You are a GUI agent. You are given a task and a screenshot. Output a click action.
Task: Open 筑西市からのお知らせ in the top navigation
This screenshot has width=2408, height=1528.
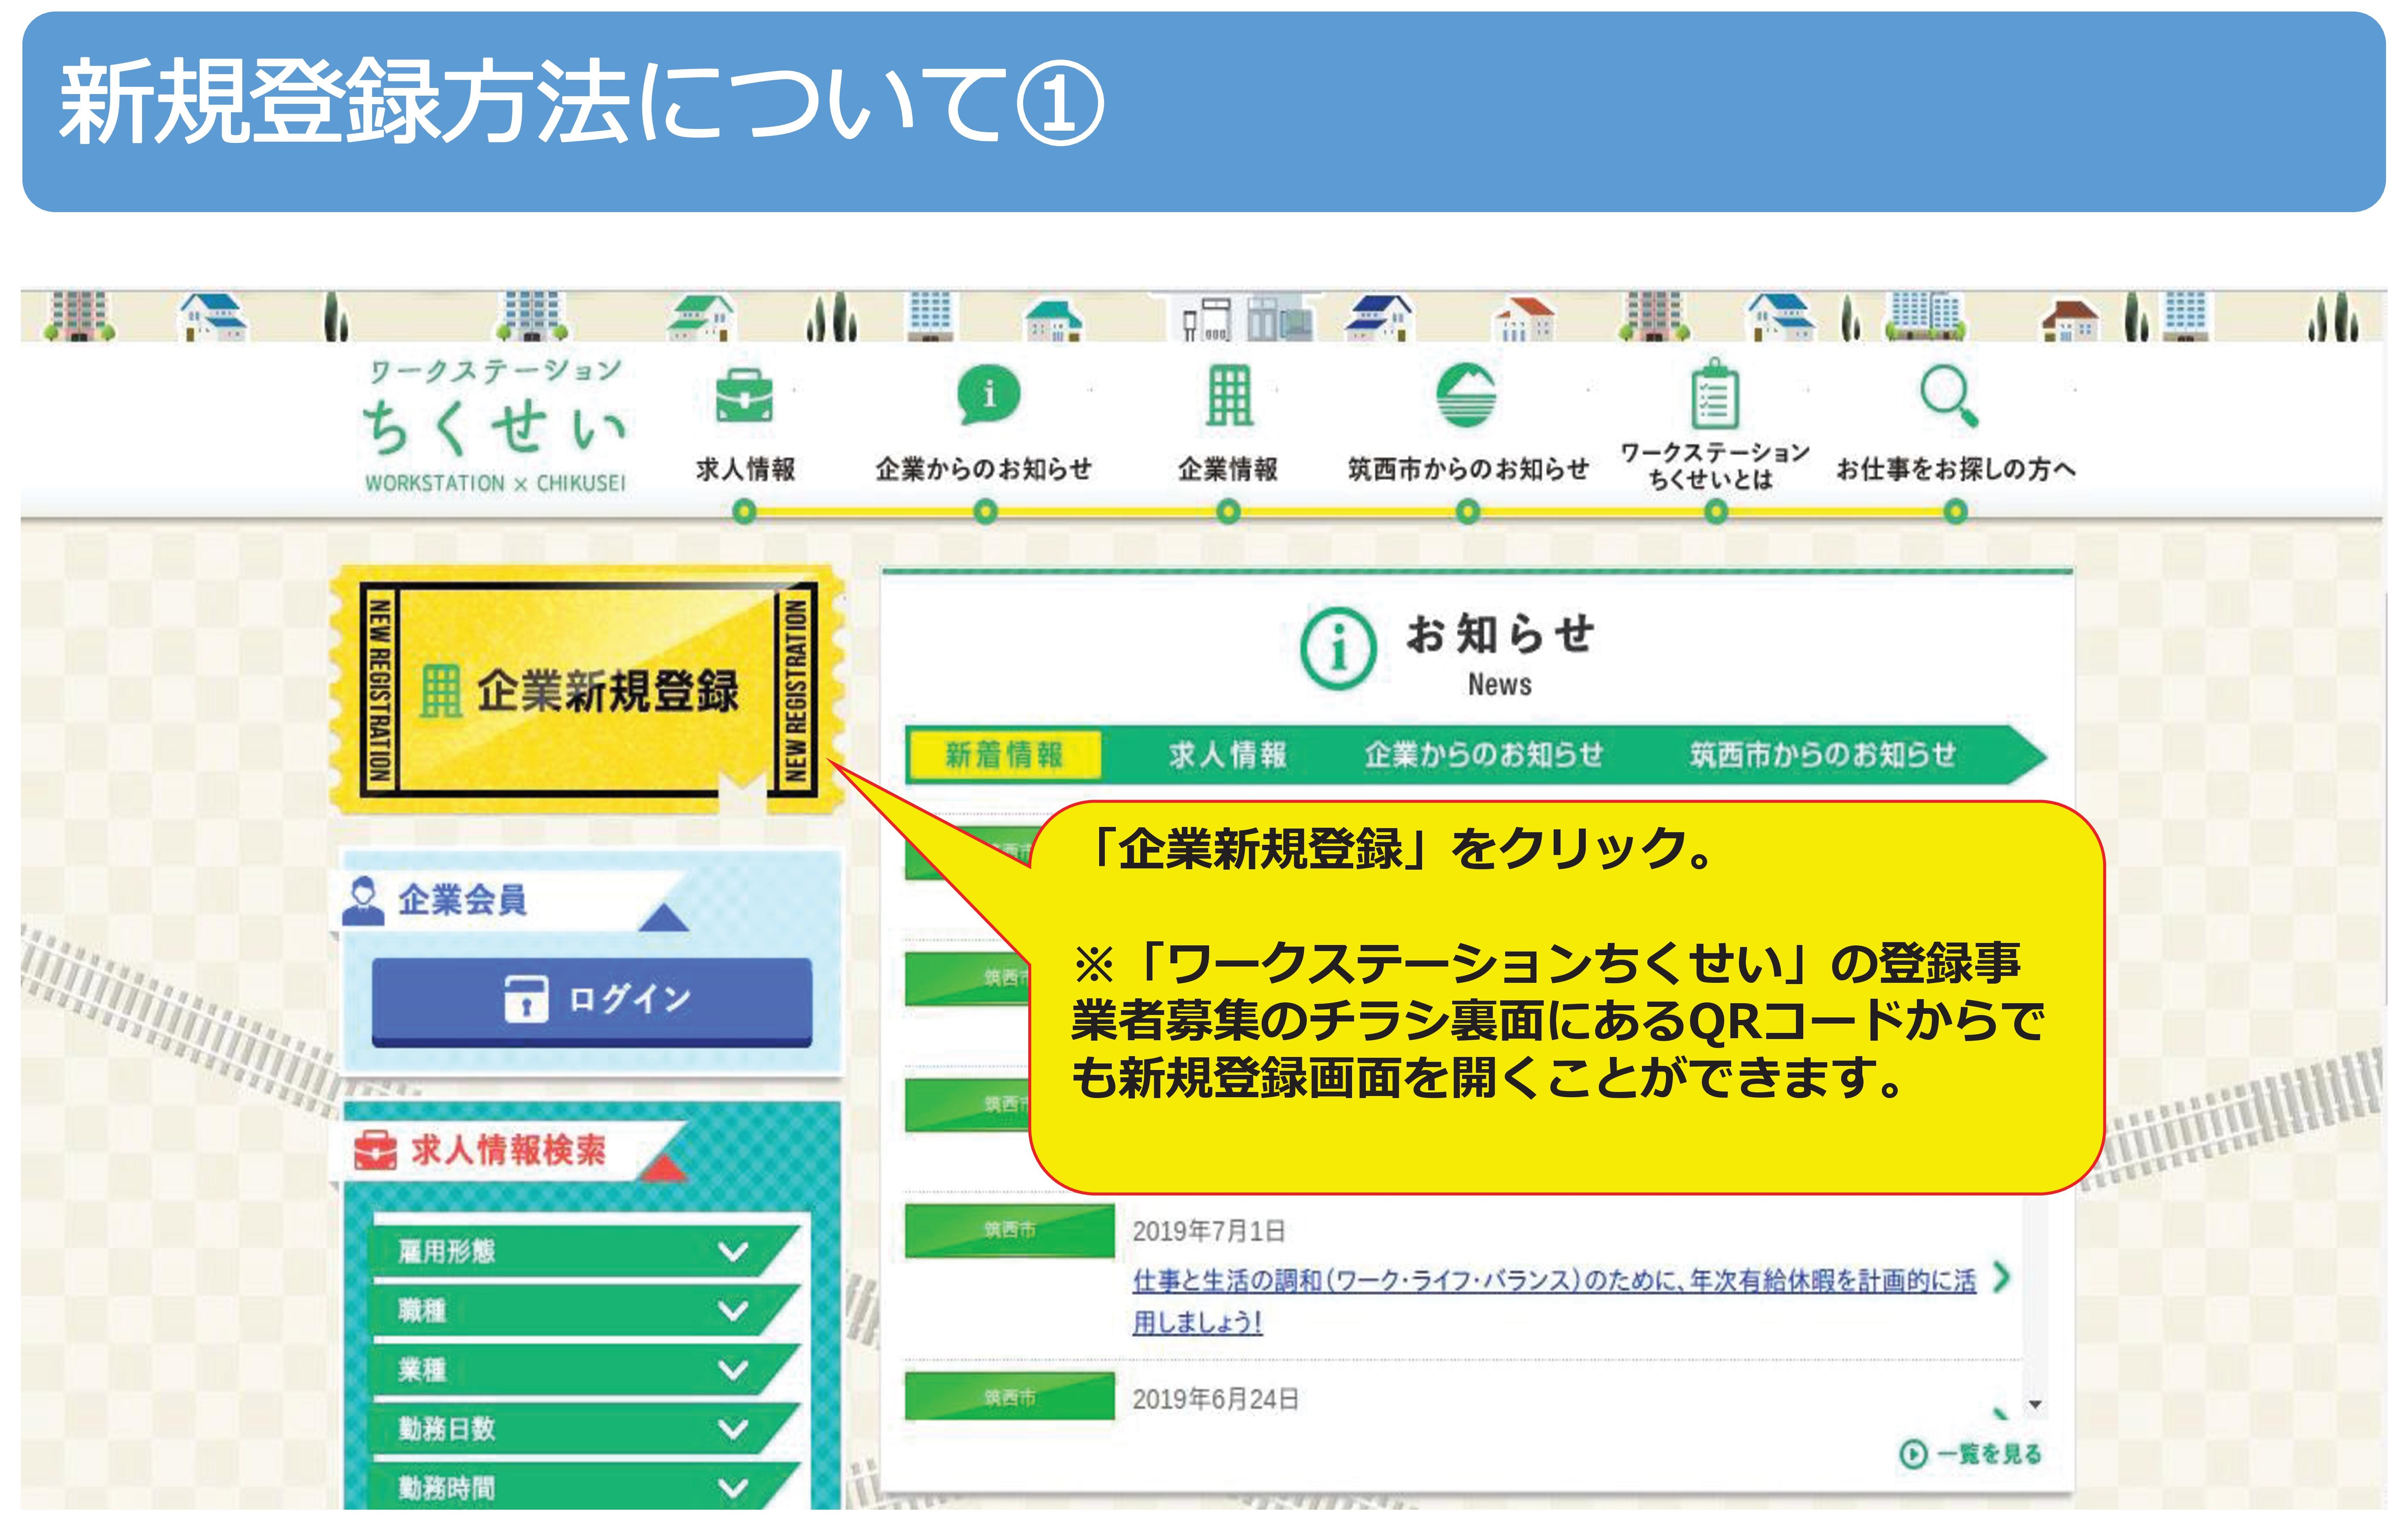click(1468, 469)
